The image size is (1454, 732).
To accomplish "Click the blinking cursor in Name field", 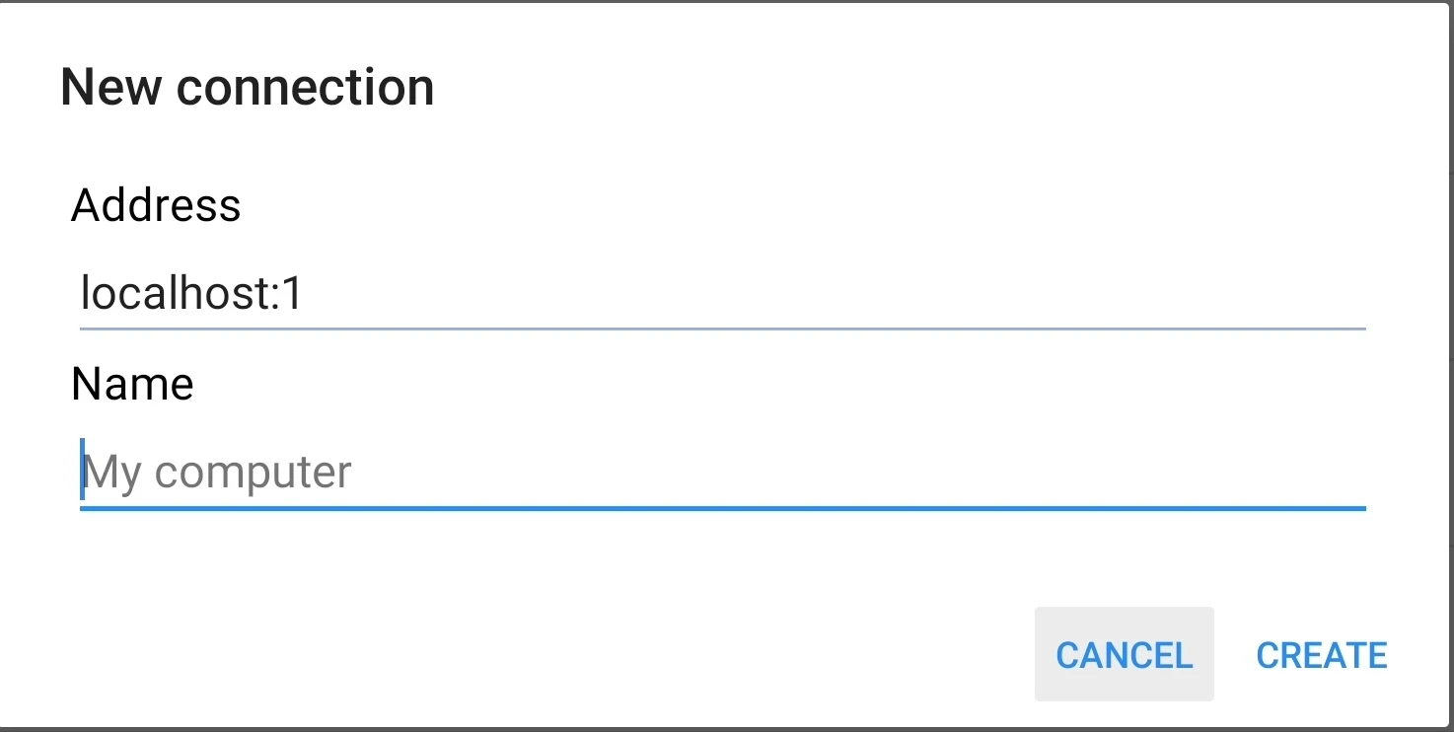I will (x=83, y=470).
